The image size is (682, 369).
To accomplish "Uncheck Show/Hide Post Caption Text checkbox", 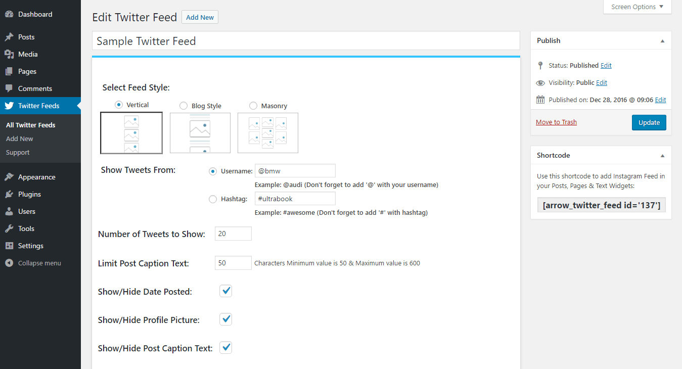I will (x=226, y=347).
